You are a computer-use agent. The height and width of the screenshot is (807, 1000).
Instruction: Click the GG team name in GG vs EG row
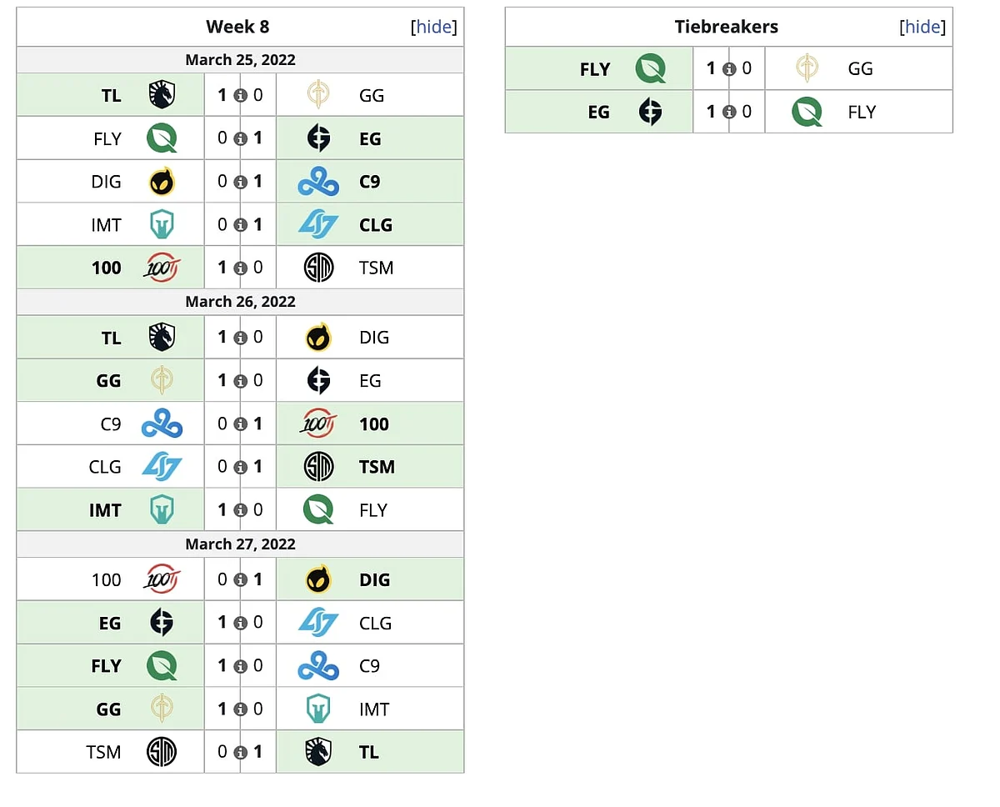click(x=108, y=381)
